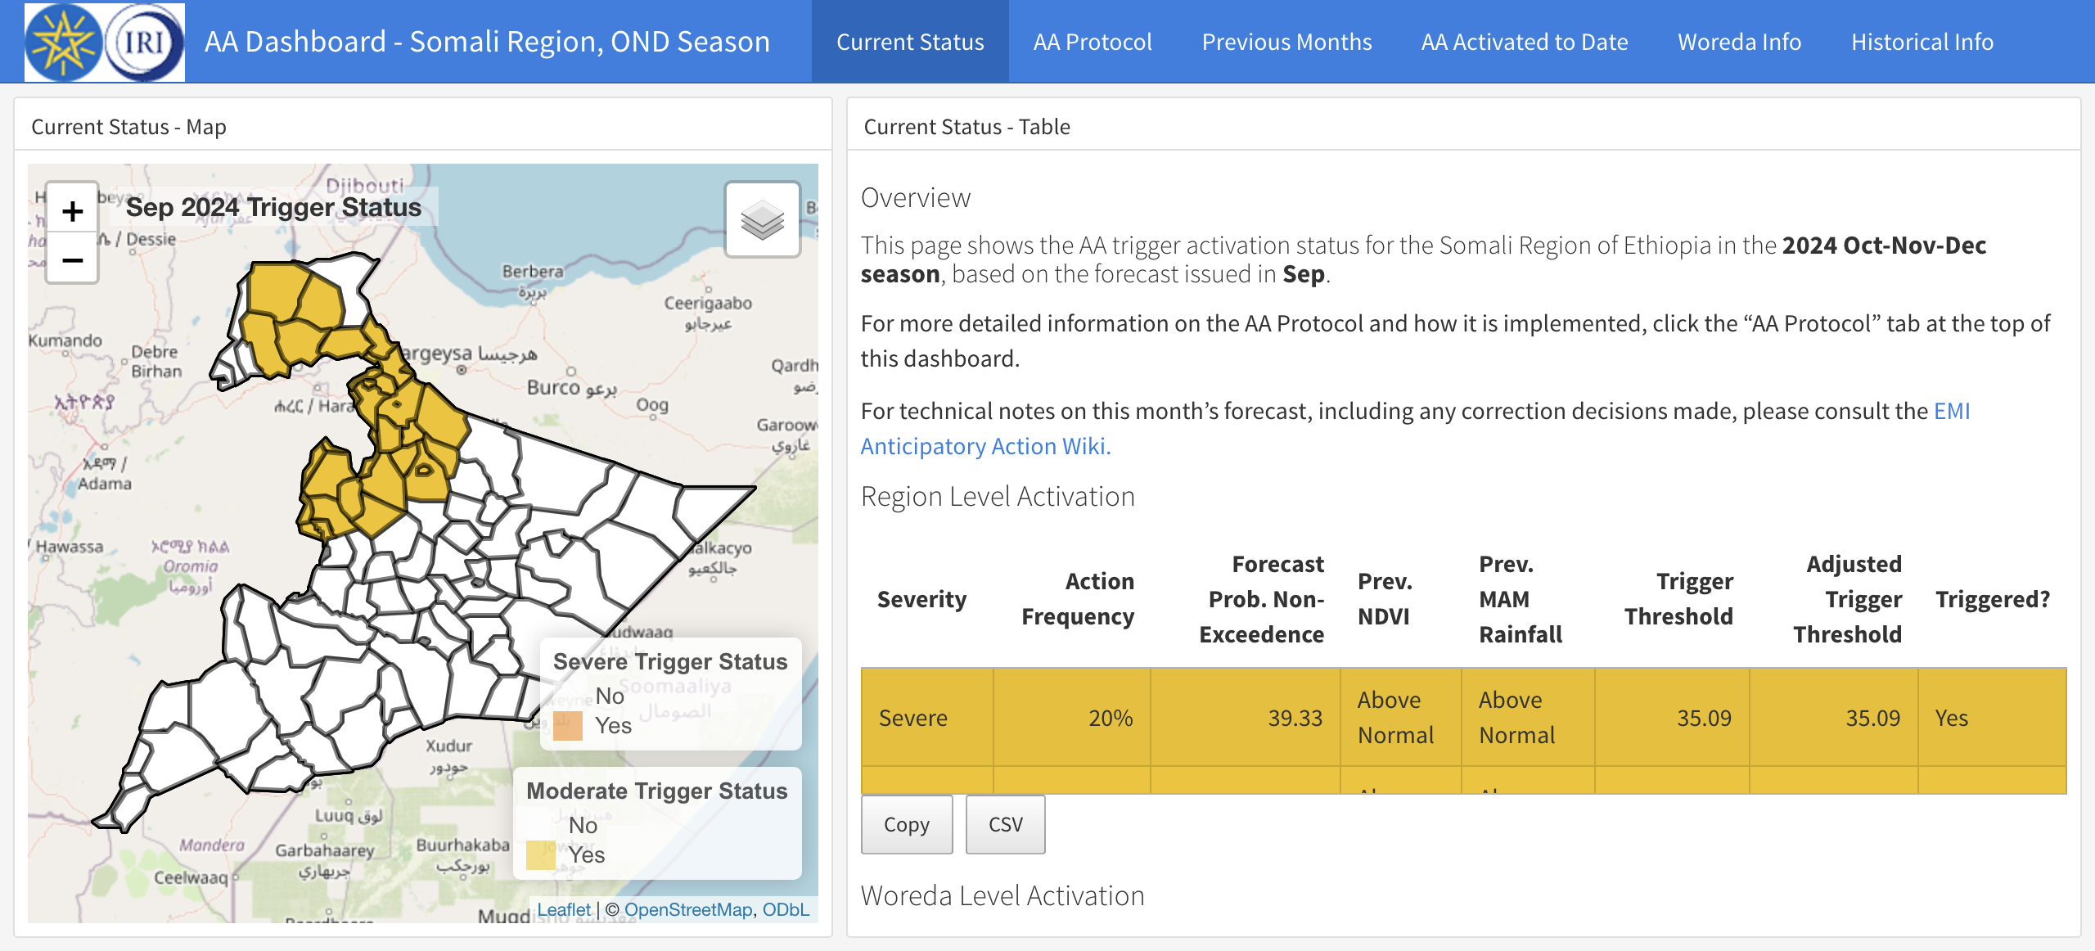Zoom in on the map
Image resolution: width=2095 pixels, height=951 pixels.
coord(73,210)
